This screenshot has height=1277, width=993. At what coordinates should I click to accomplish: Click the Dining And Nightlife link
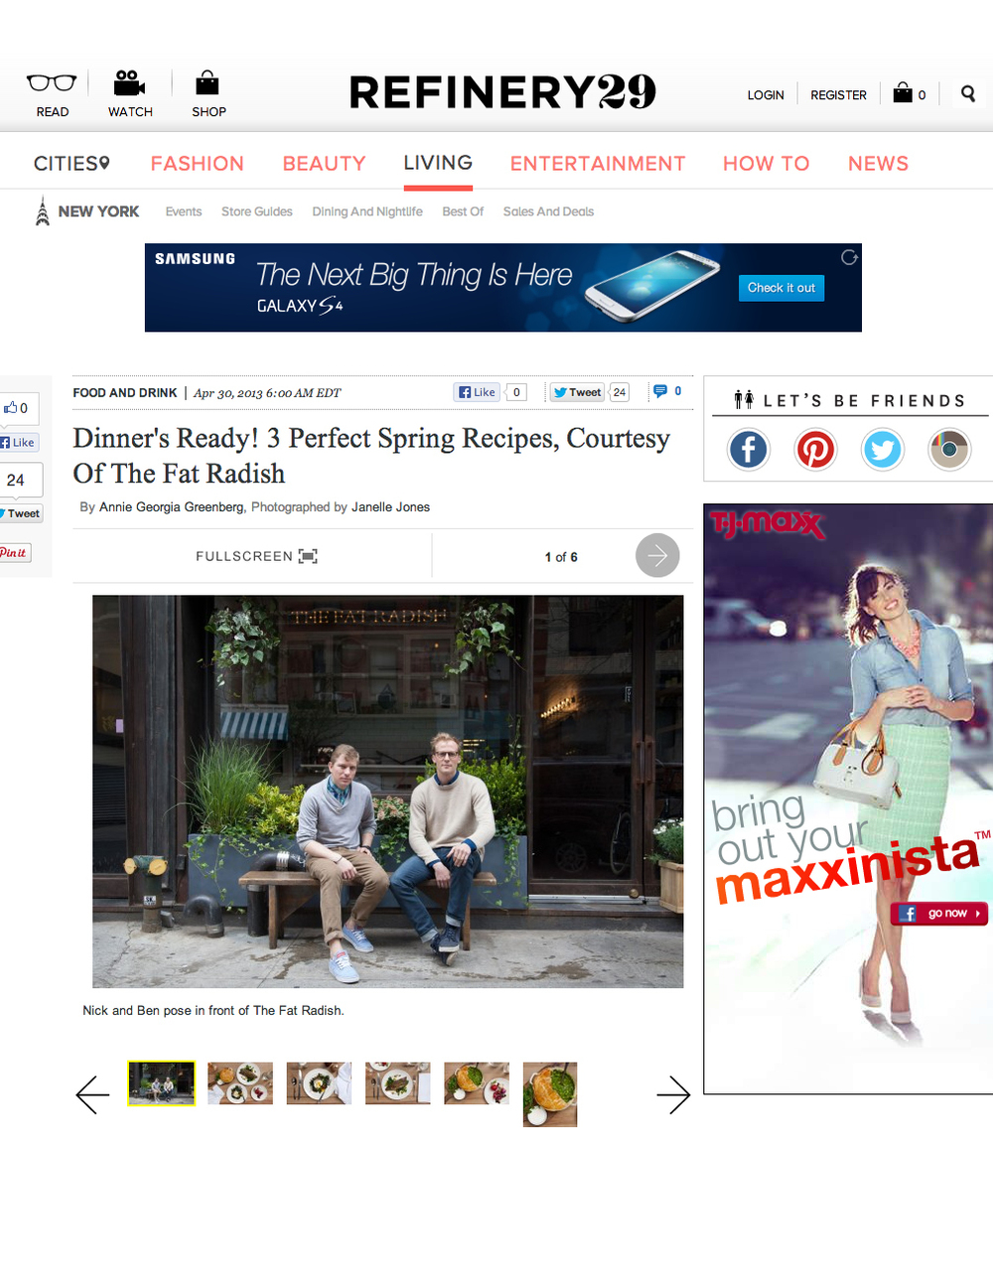pos(367,212)
